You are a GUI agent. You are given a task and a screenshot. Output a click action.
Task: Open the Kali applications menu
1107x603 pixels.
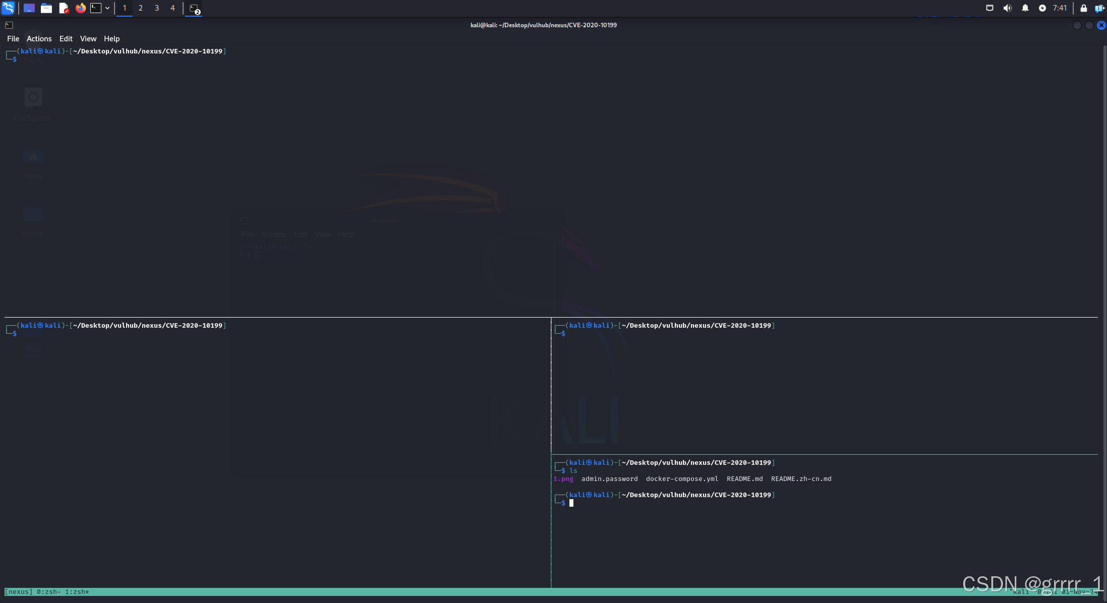[9, 8]
